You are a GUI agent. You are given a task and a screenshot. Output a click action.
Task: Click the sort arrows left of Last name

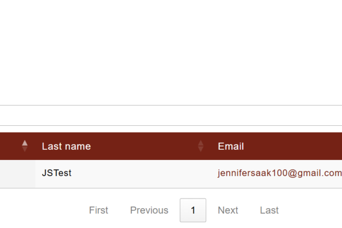pos(25,146)
